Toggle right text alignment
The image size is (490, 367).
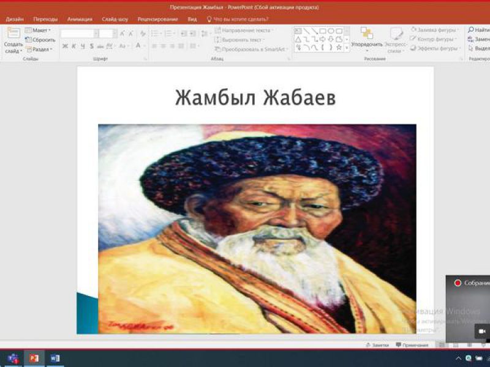(172, 46)
